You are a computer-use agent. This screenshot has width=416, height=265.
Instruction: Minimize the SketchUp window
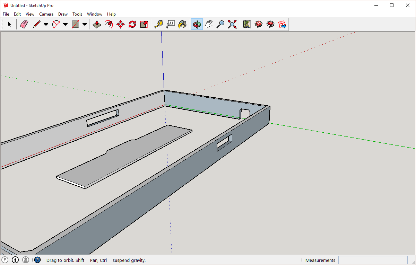376,5
